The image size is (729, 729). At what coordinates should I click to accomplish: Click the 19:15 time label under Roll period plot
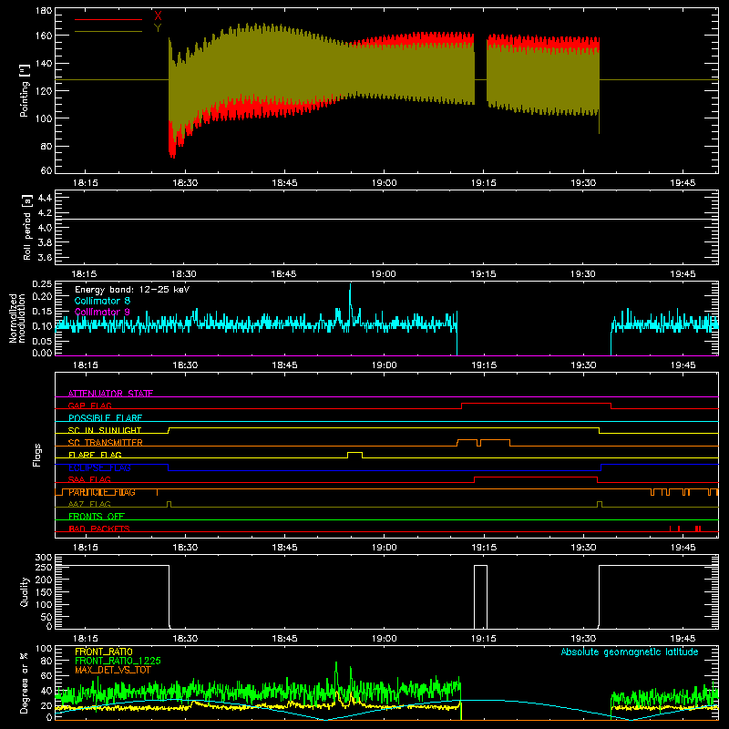click(x=484, y=274)
